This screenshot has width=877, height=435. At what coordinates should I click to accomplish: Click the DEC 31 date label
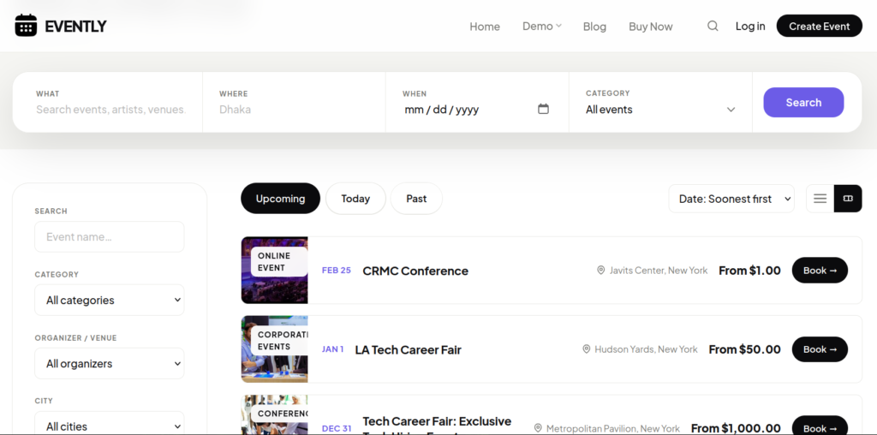[x=337, y=428]
